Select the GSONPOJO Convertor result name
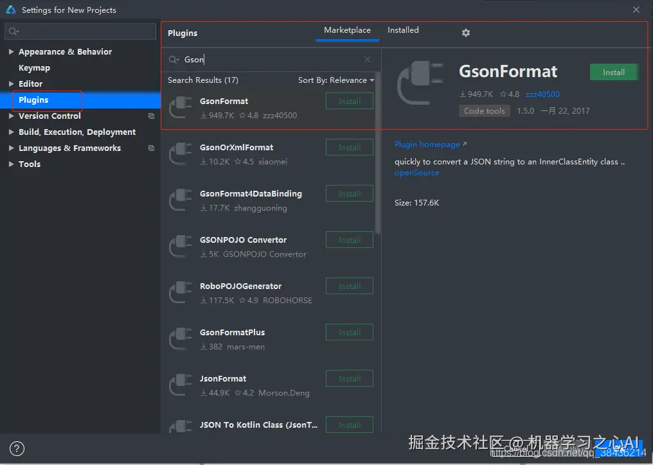Viewport: 653px width, 465px height. (243, 240)
